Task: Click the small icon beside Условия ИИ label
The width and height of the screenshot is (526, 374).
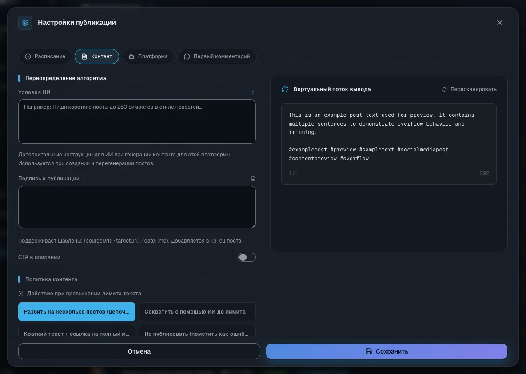Action: 253,92
